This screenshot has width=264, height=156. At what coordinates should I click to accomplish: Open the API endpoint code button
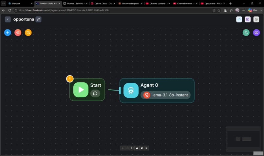239,20
